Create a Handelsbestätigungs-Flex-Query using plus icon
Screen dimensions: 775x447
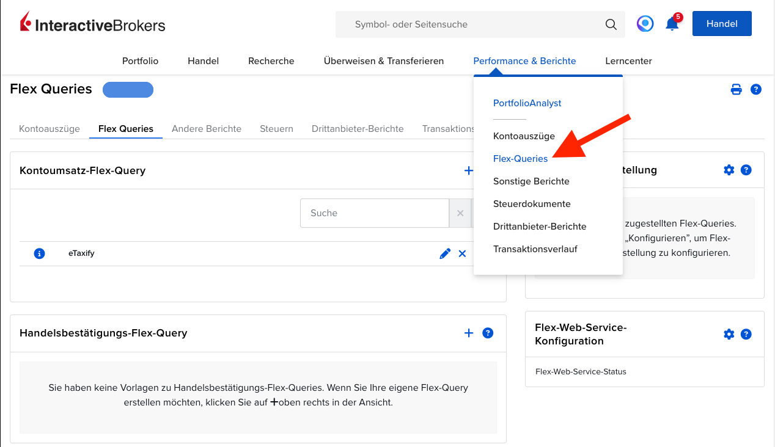tap(469, 333)
